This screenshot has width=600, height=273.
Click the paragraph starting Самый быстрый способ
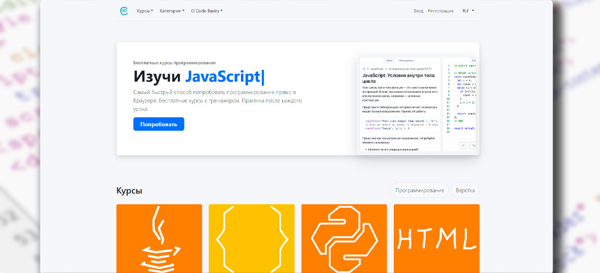218,100
